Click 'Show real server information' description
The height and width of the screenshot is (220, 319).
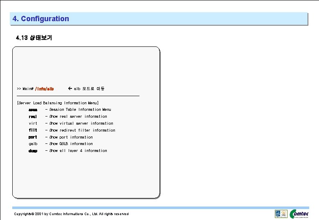click(78, 117)
